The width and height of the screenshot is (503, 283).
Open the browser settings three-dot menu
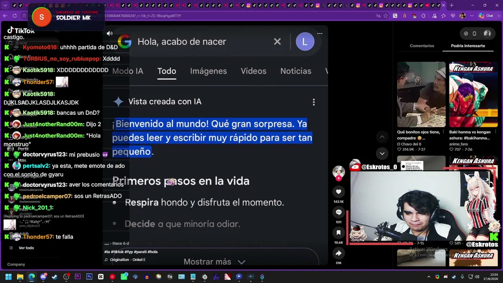point(472,16)
